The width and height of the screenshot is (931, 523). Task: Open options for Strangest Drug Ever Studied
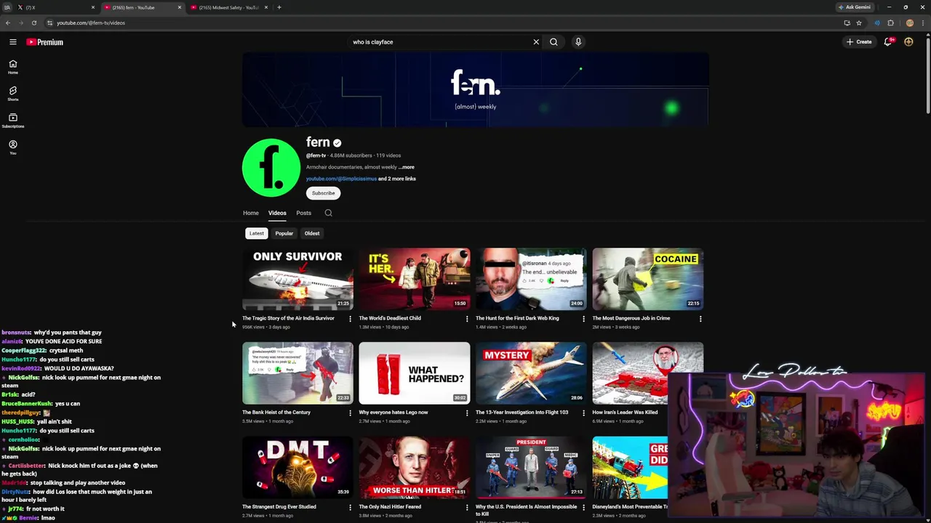click(x=350, y=507)
